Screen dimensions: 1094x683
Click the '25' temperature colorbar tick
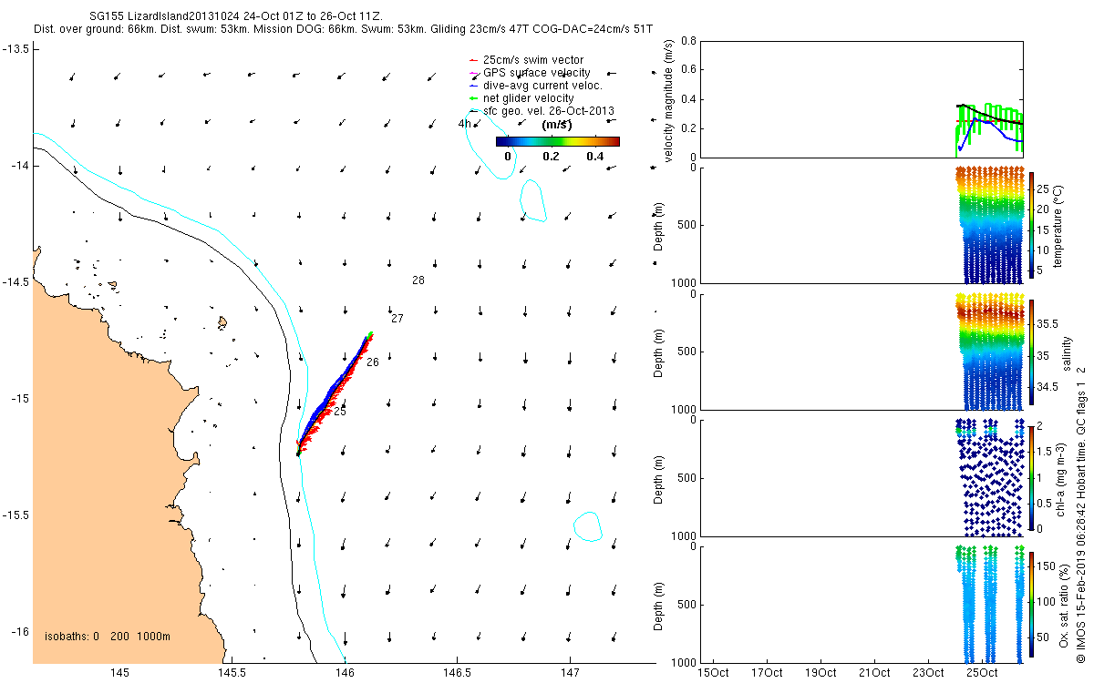1044,189
